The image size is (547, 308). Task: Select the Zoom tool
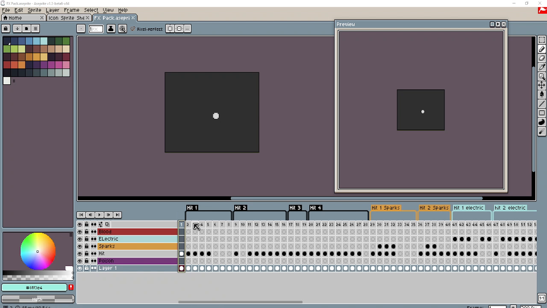point(541,76)
